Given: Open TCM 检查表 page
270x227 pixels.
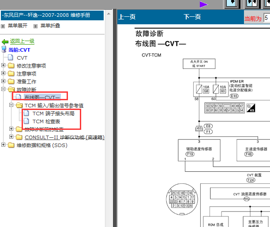Looking at the screenshot, I should (x=46, y=121).
